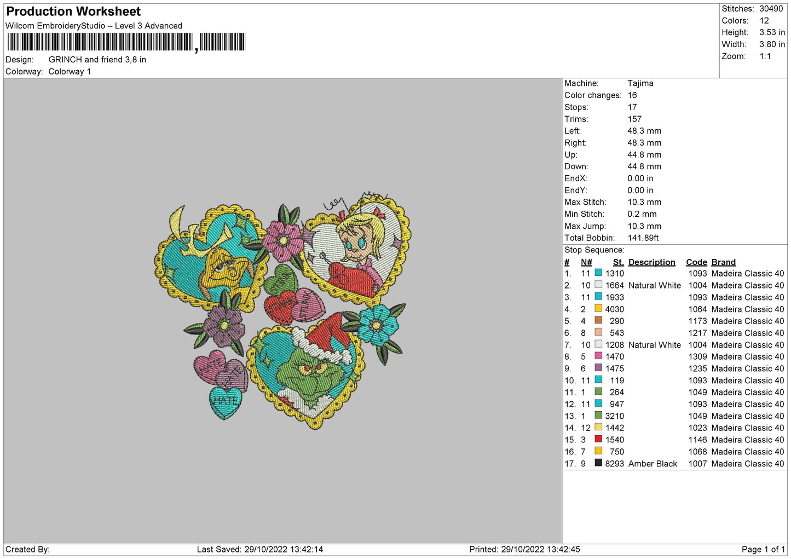The height and width of the screenshot is (559, 791).
Task: Click the white swatch in stop row 2
Action: click(x=598, y=285)
